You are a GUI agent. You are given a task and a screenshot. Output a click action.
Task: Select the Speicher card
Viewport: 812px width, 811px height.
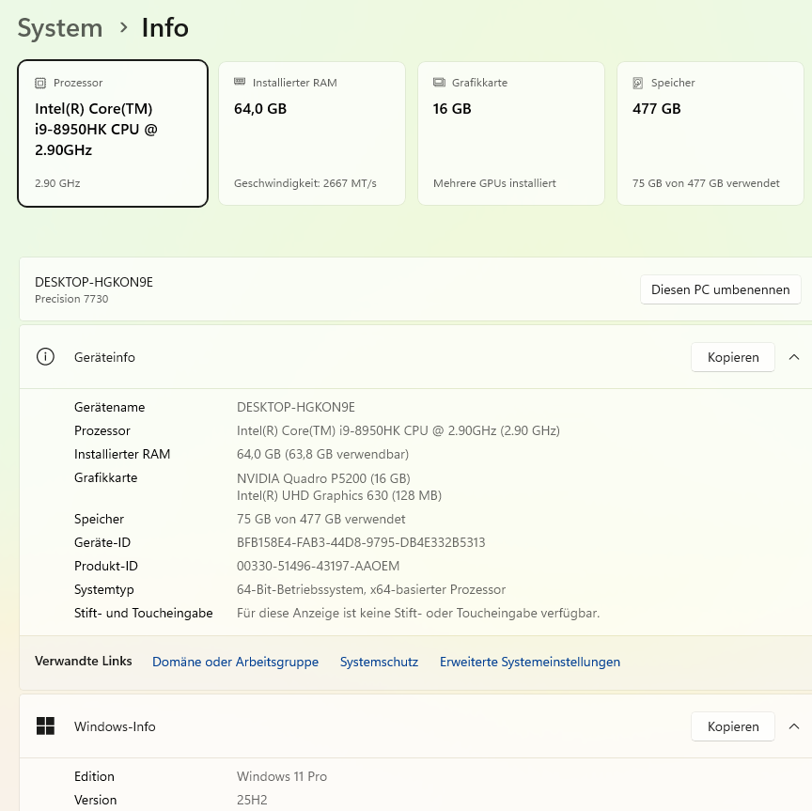[710, 133]
